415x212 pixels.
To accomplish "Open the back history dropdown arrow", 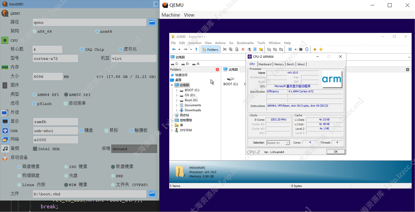I will tap(179, 49).
